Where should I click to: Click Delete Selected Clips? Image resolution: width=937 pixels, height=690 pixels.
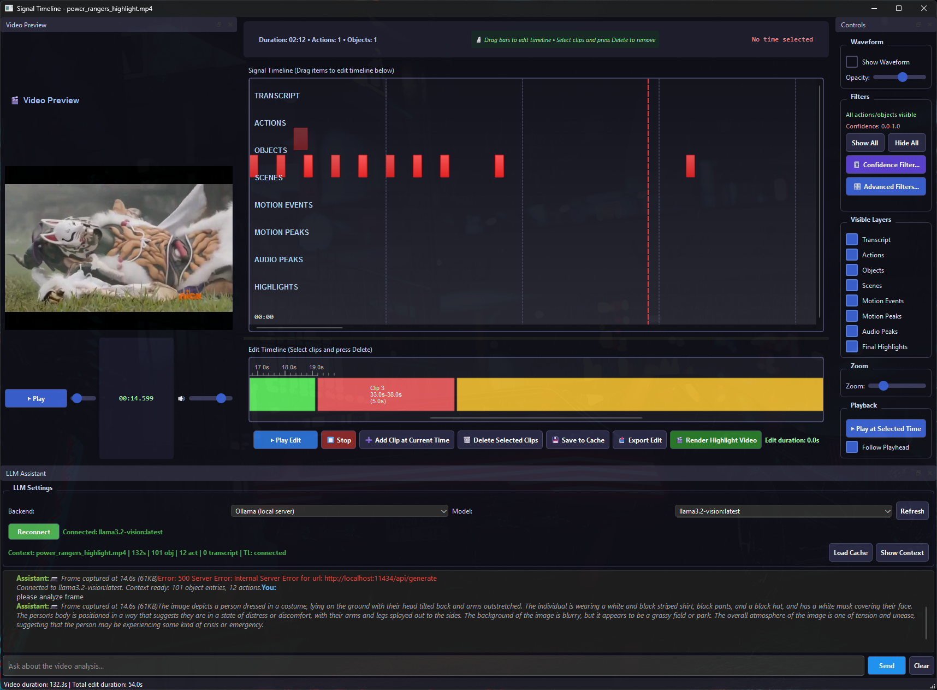coord(500,440)
